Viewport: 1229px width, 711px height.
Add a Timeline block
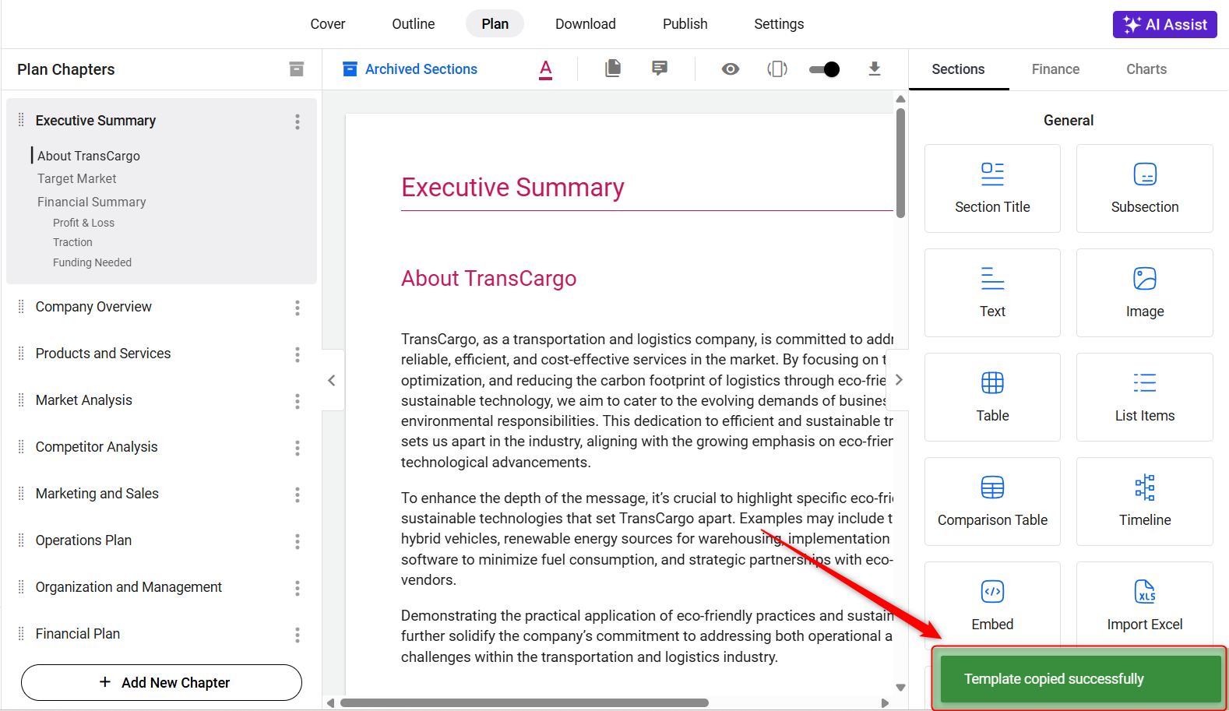1145,502
